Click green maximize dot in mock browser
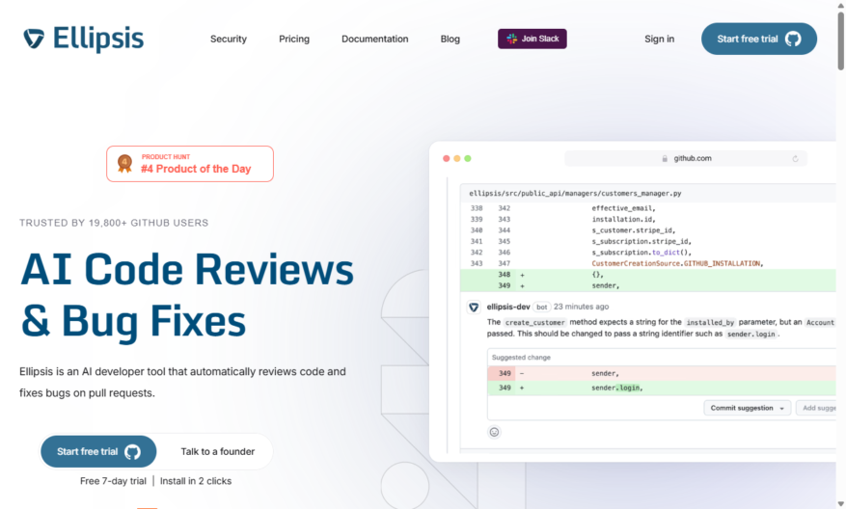 point(468,158)
